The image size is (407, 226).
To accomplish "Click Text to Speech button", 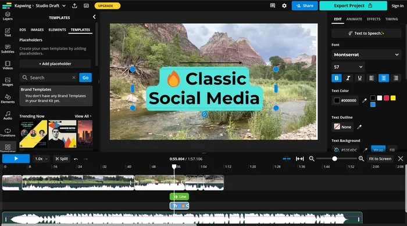I will pyautogui.click(x=366, y=33).
